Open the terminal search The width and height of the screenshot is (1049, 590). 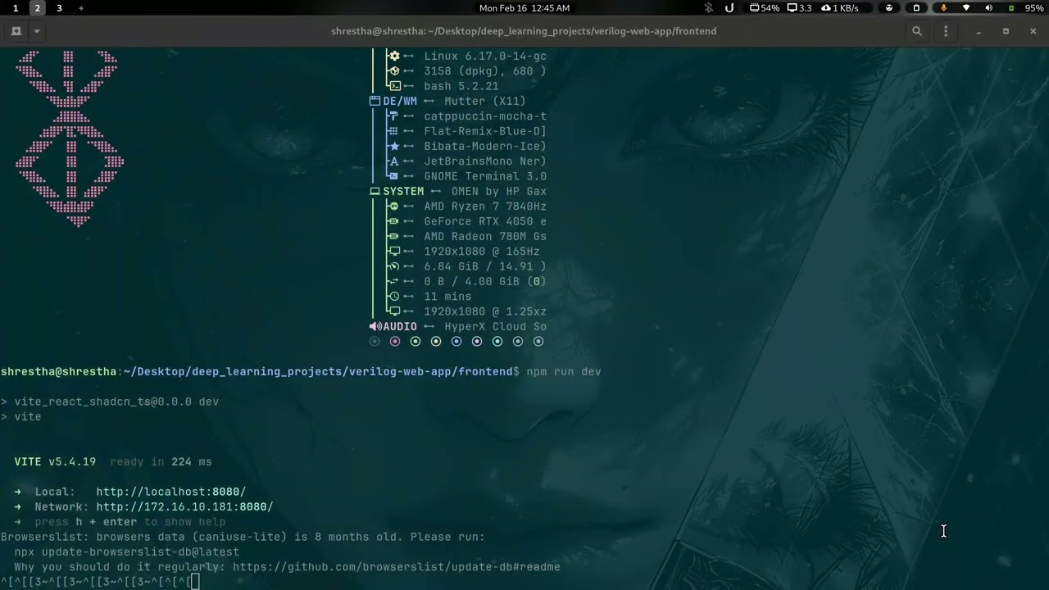[917, 31]
